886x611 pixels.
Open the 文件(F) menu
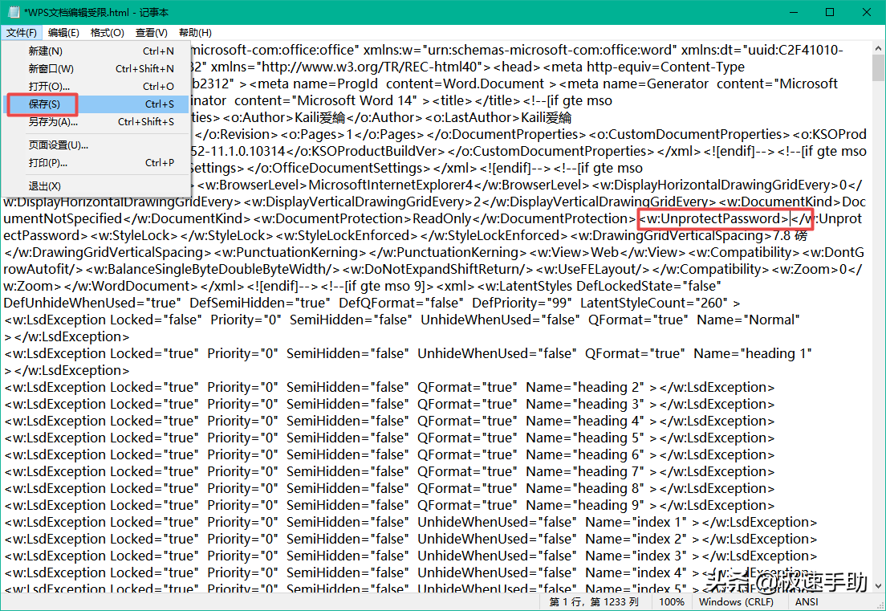[22, 33]
